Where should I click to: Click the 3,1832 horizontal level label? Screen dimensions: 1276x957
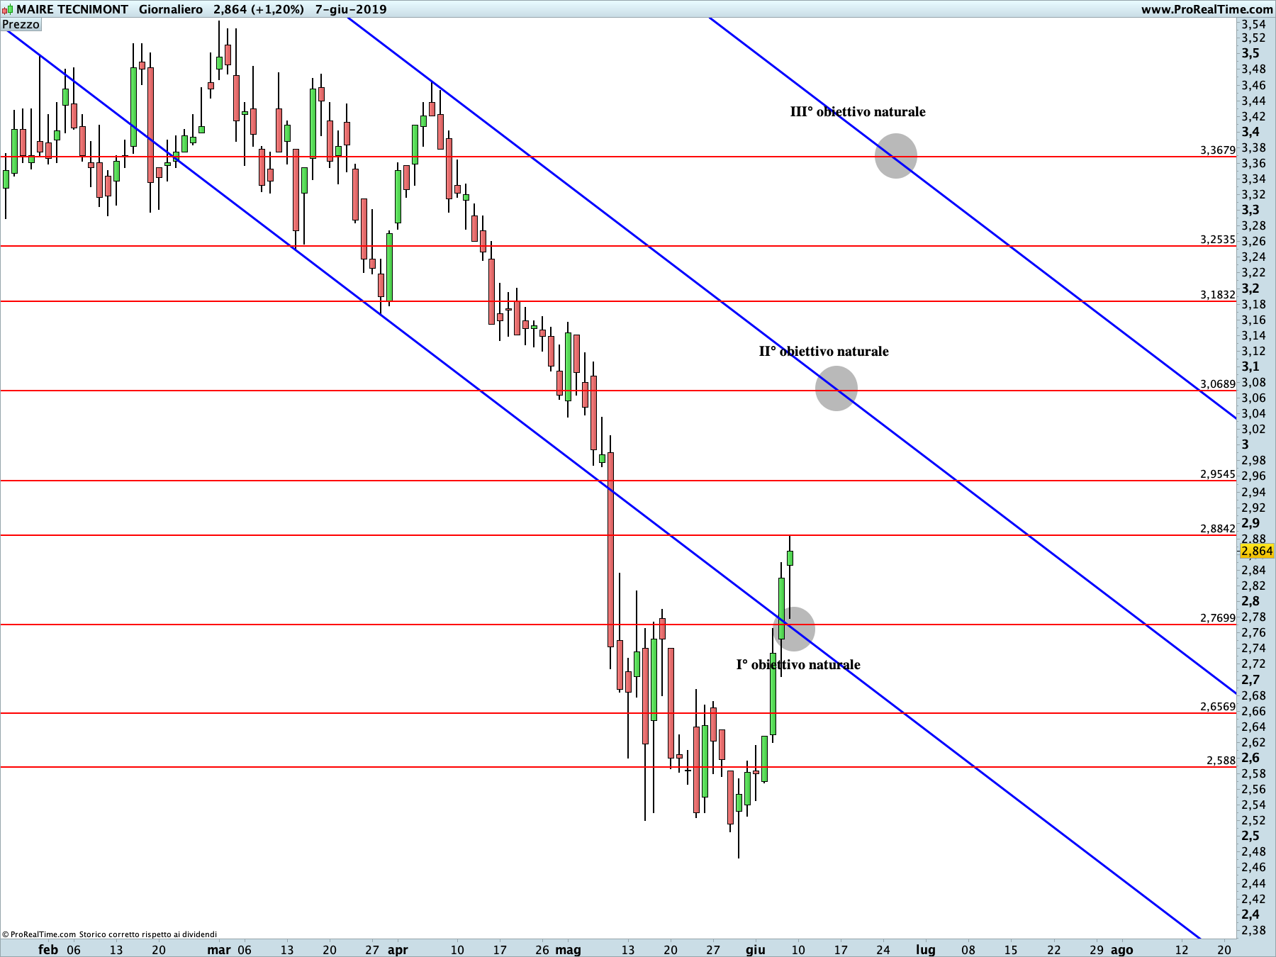1218,294
